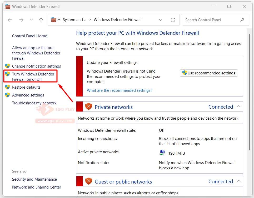Screen dimensions: 254x198
Task: Click the firewall icon in title bar
Action: pyautogui.click(x=7, y=7)
